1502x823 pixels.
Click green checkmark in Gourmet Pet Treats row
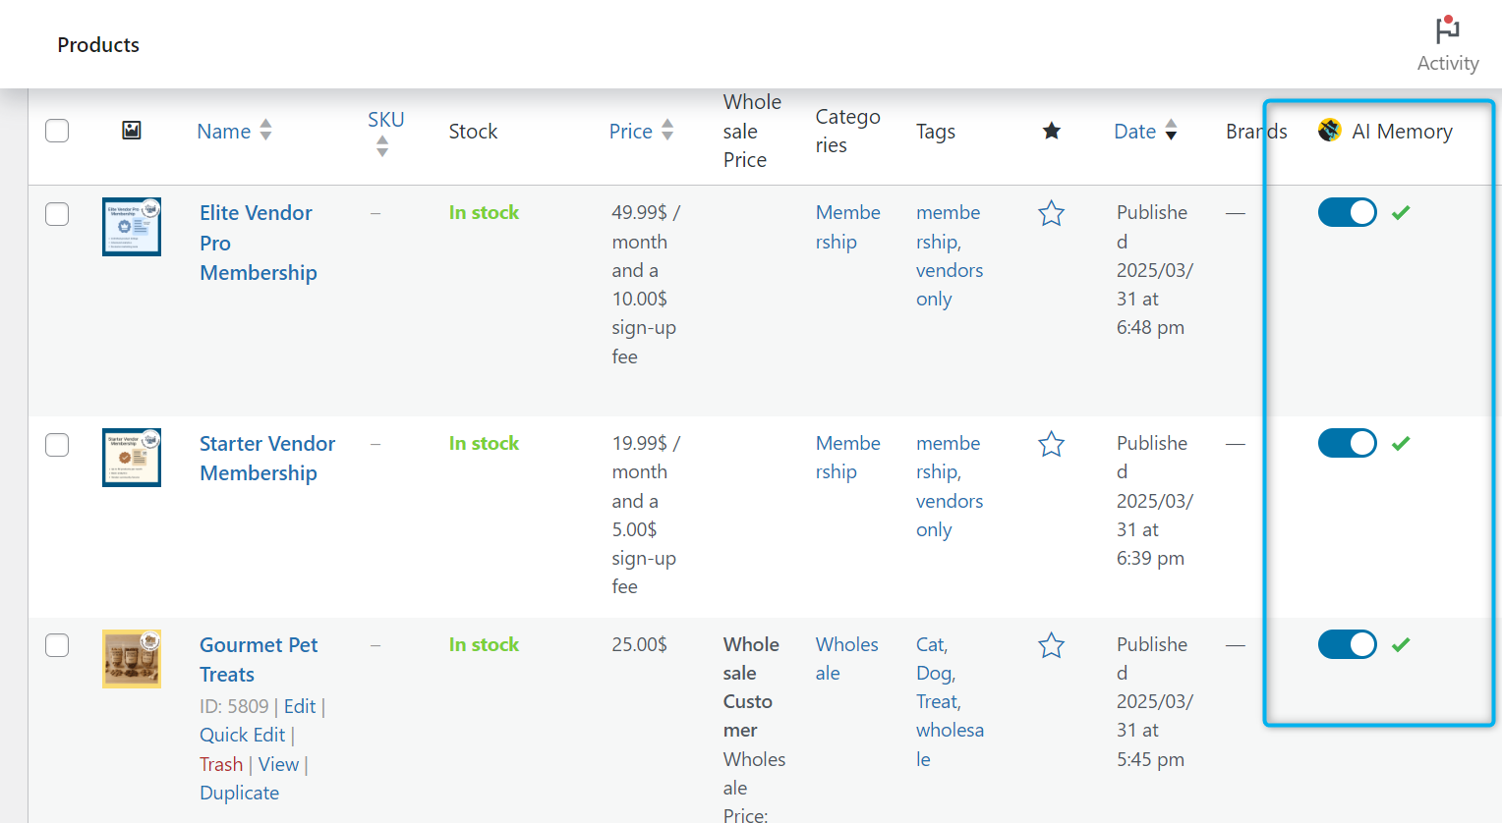[x=1401, y=644]
